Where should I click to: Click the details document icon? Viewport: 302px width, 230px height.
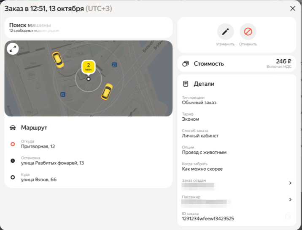(x=185, y=84)
